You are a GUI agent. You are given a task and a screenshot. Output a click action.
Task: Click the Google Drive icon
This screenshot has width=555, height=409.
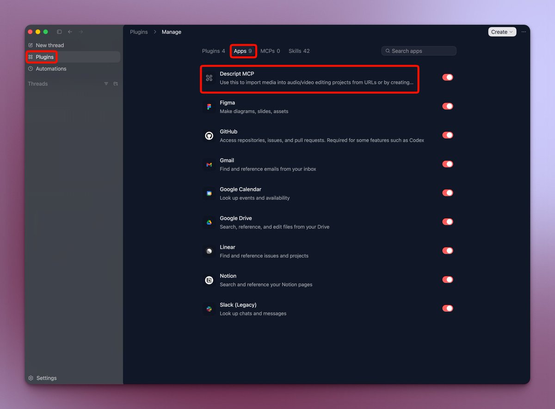(x=209, y=223)
